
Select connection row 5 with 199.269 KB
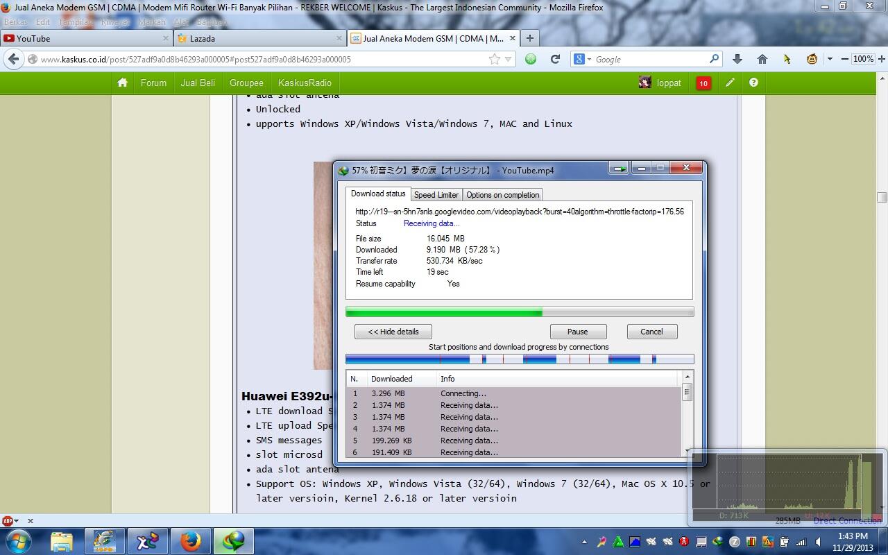(x=513, y=441)
